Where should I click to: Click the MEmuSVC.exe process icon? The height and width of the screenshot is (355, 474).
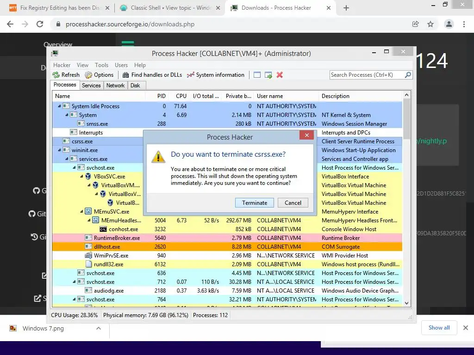pyautogui.click(x=88, y=211)
